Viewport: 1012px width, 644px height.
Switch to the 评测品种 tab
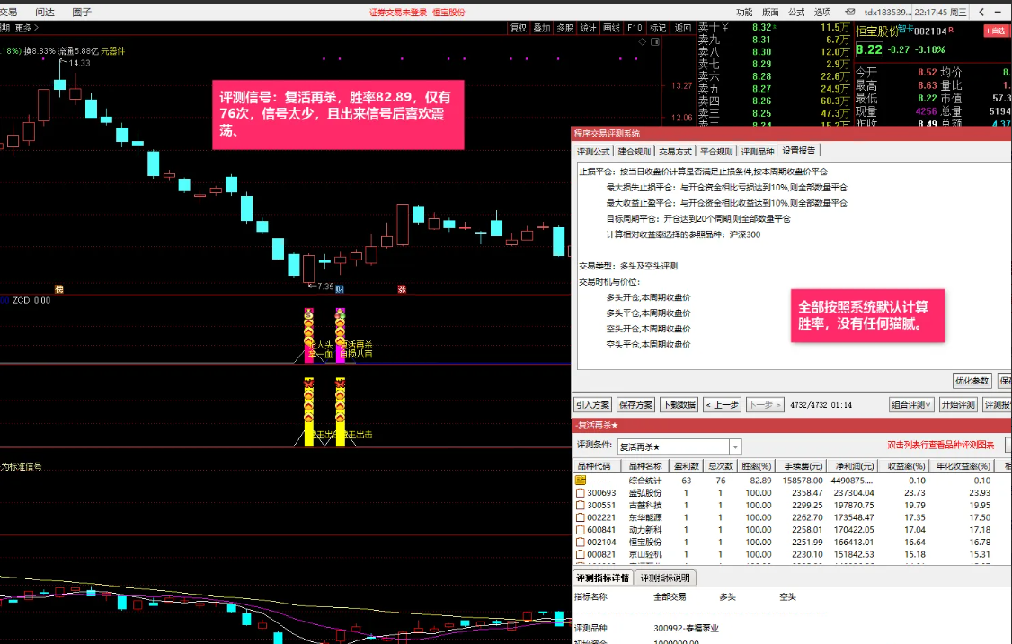click(x=758, y=151)
